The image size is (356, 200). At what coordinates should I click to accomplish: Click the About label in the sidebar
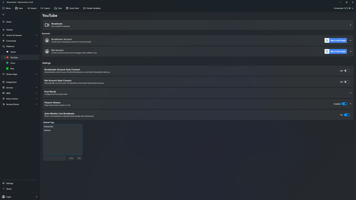(9, 189)
